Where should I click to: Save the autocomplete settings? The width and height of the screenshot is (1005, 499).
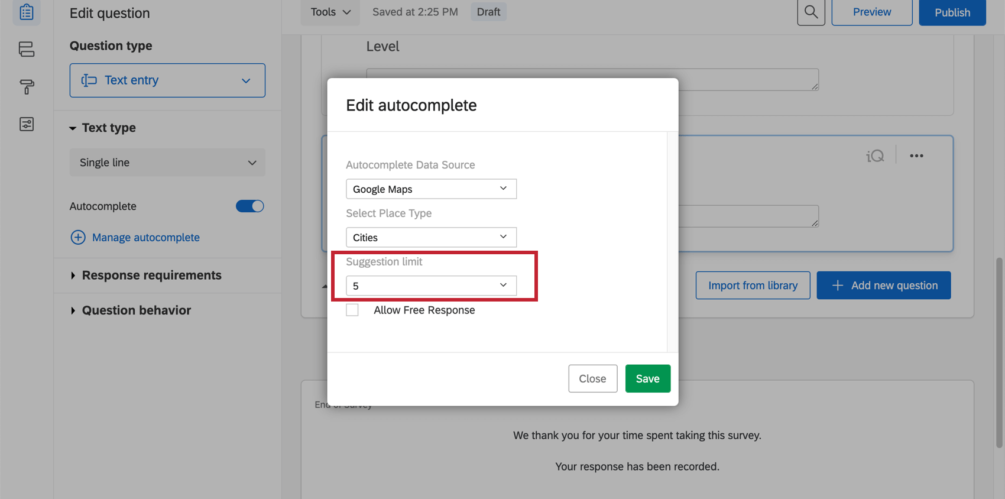coord(647,379)
